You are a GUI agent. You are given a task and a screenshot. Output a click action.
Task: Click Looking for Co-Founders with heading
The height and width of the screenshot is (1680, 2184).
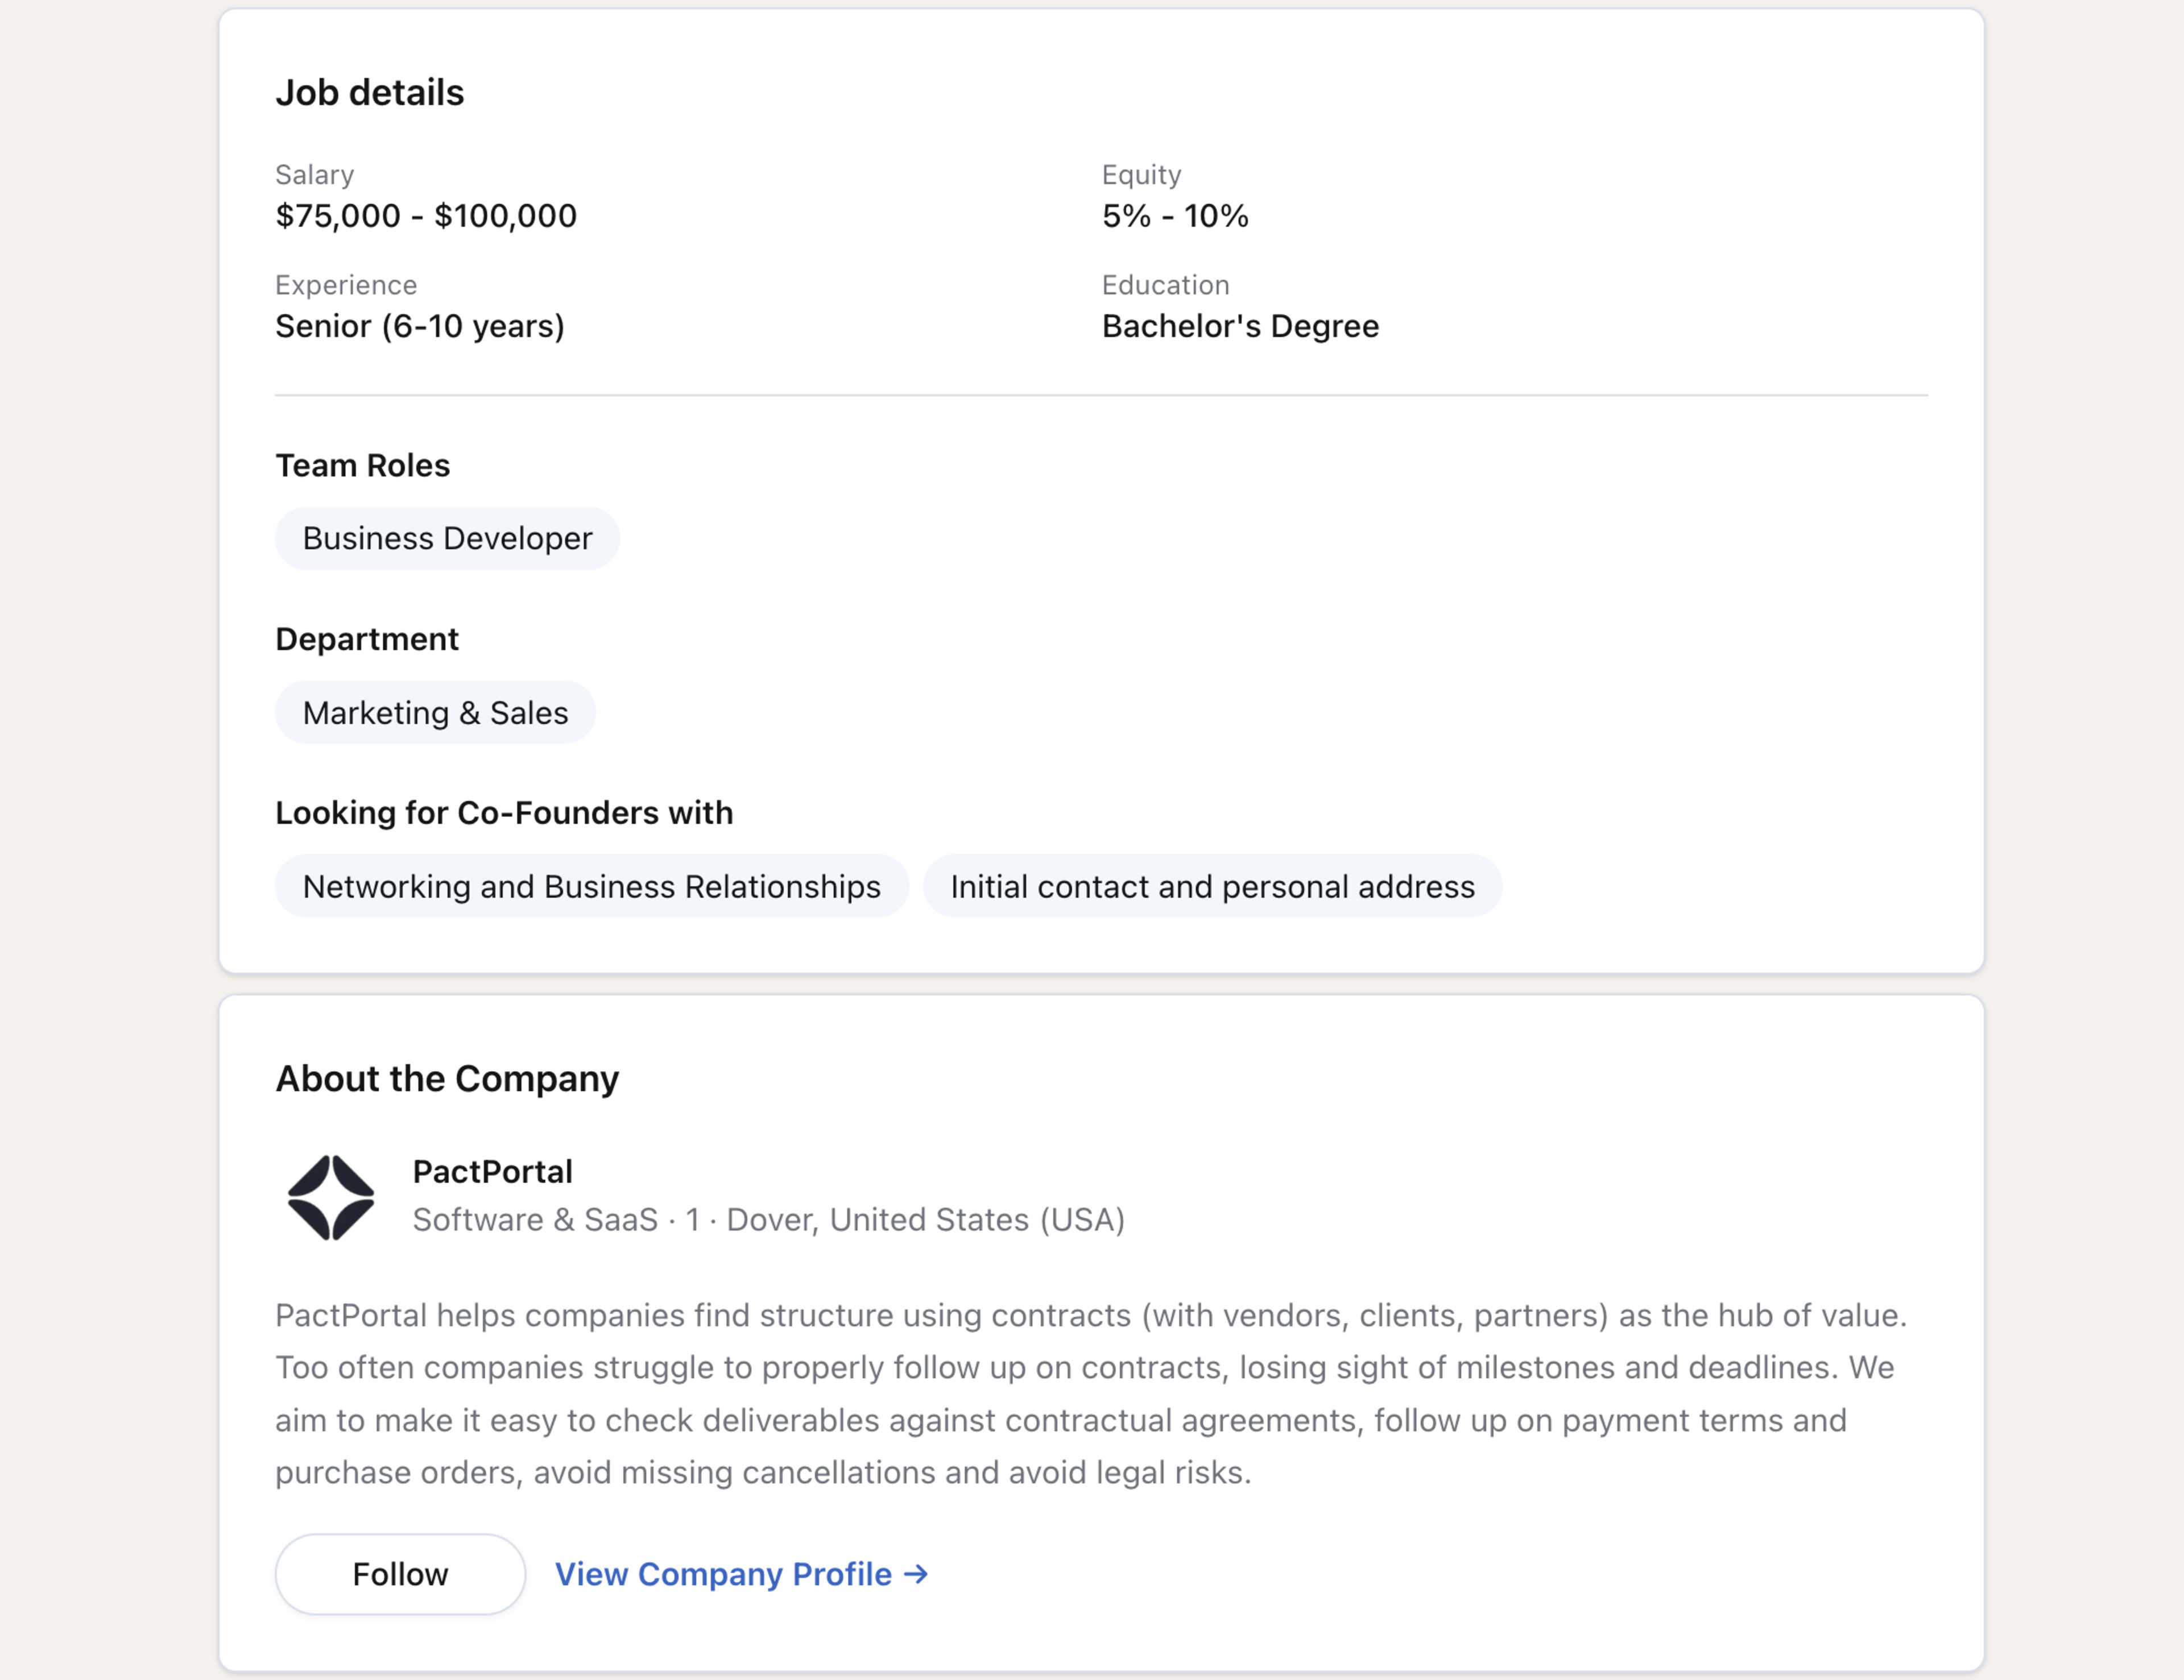point(504,814)
